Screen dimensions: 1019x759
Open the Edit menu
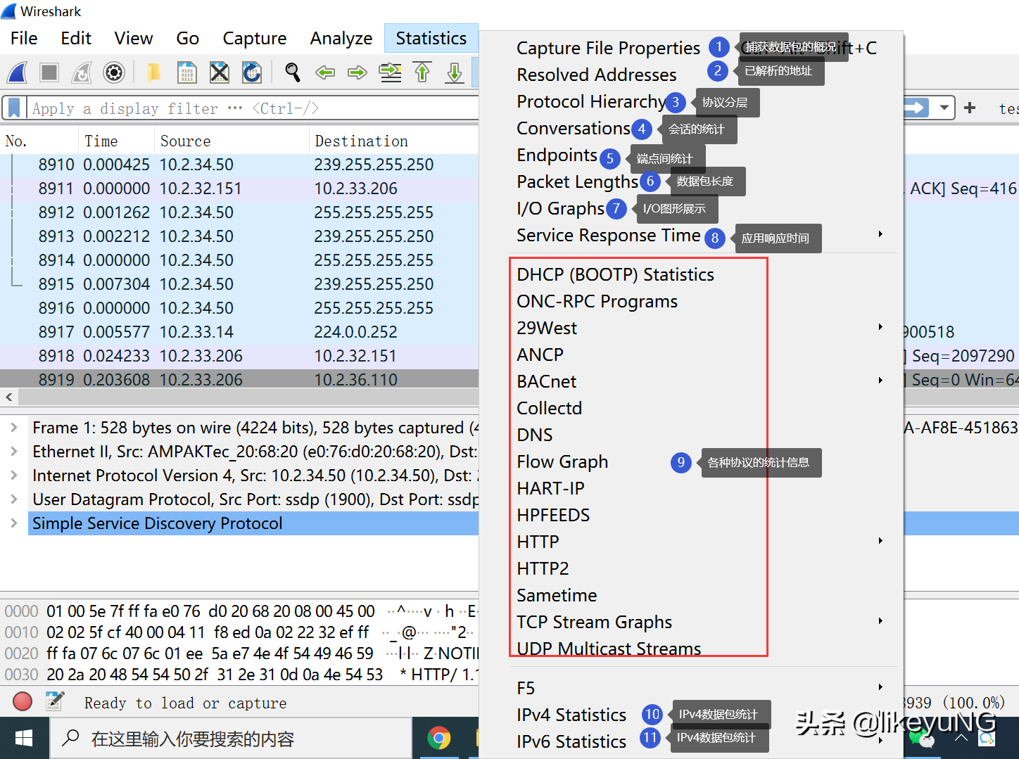[x=76, y=38]
